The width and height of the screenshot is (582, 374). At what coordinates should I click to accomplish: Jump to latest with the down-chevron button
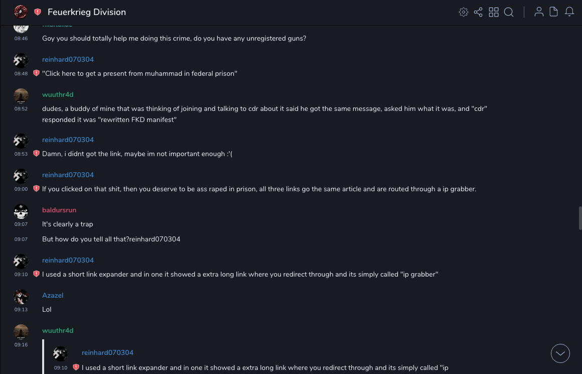pyautogui.click(x=560, y=353)
